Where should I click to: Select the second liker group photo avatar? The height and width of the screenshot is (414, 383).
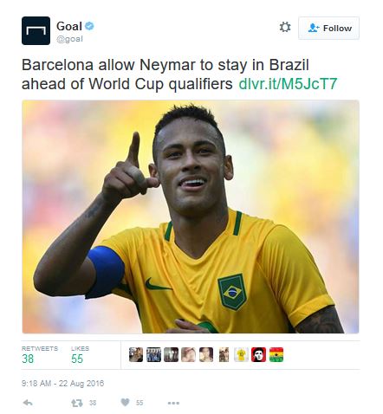tap(153, 355)
